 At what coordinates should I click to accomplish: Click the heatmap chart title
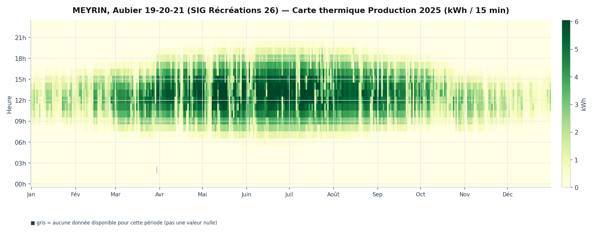(291, 10)
